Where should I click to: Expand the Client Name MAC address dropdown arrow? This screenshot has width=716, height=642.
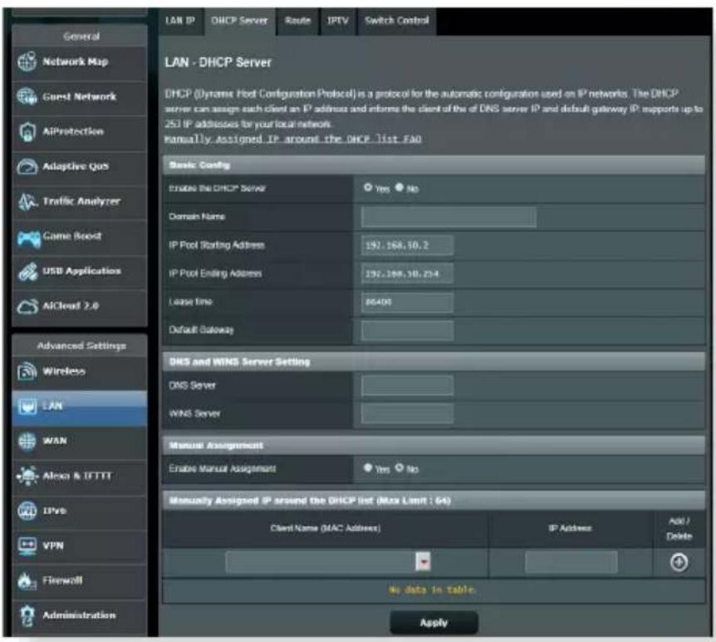[x=423, y=562]
